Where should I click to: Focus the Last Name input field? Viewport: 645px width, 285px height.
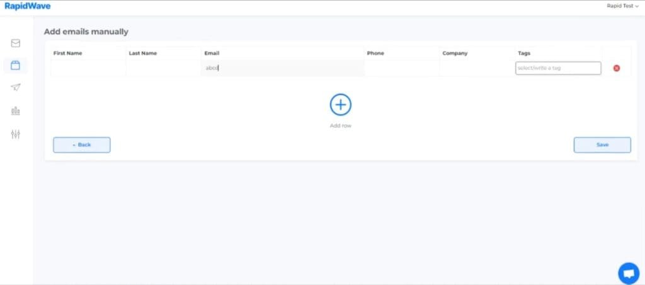coord(164,68)
